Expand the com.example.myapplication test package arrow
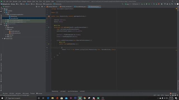 [x=6, y=22]
